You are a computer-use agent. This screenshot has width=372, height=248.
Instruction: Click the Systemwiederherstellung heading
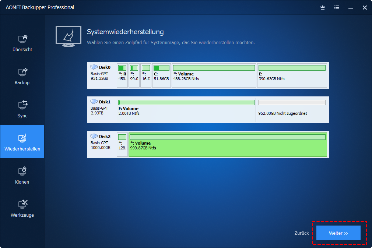125,32
